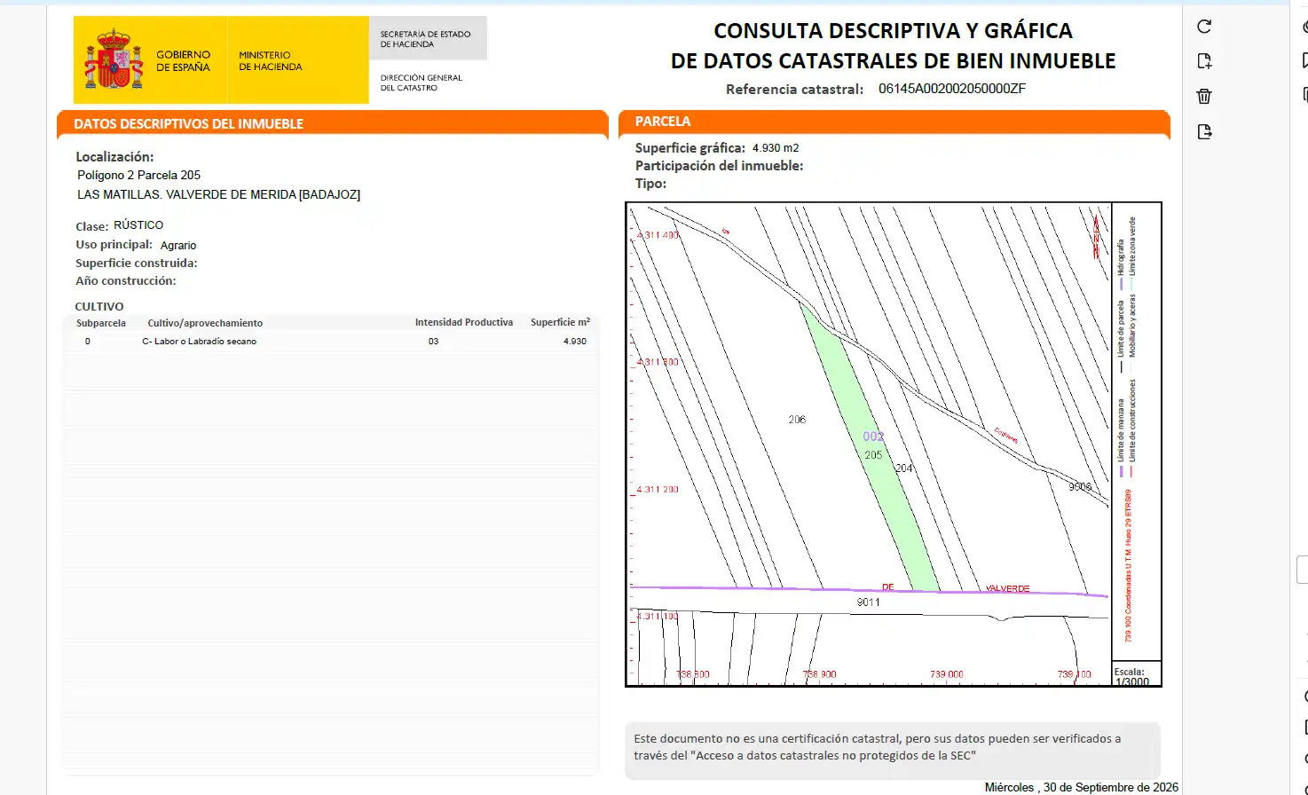Viewport: 1308px width, 795px height.
Task: Click parcel number 204 on the map
Action: pyautogui.click(x=903, y=468)
